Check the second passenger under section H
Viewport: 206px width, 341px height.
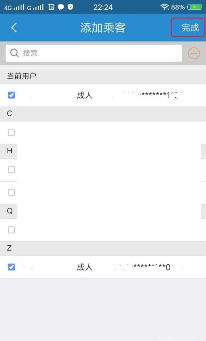[11, 192]
